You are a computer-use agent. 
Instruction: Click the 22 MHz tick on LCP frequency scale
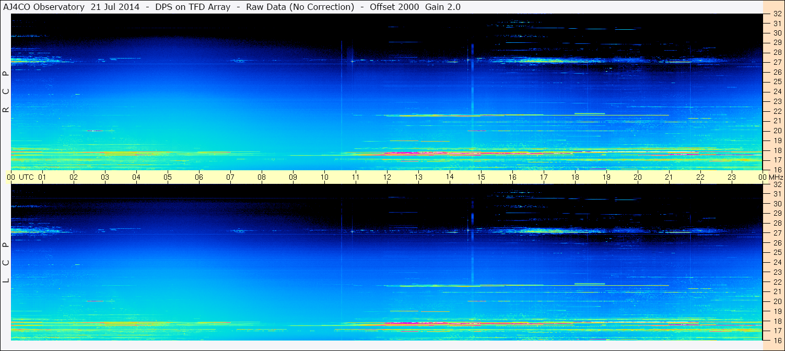(777, 282)
